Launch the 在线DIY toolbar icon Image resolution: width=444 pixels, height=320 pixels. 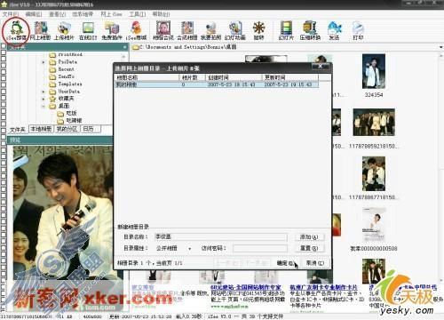click(x=88, y=31)
